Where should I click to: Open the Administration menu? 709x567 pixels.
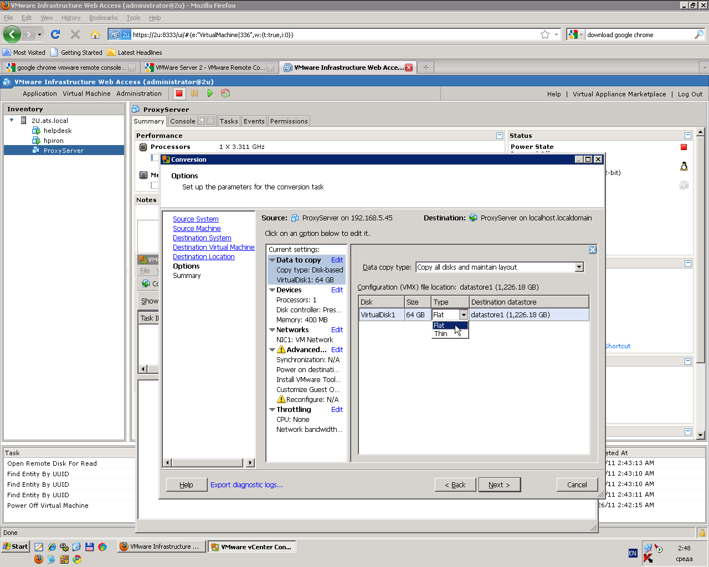tap(139, 94)
